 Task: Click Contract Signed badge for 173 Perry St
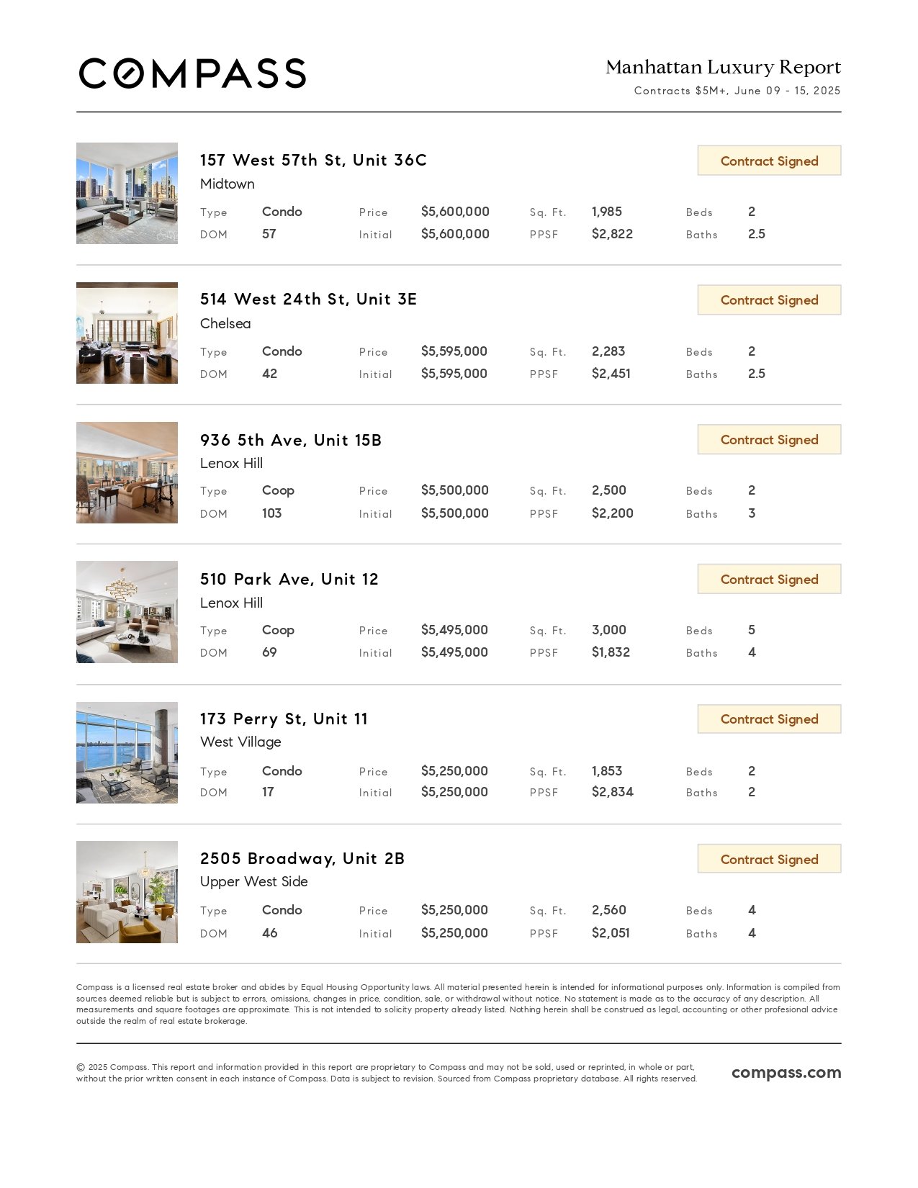769,719
